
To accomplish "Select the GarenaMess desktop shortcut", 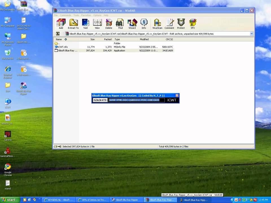I will [8, 152].
